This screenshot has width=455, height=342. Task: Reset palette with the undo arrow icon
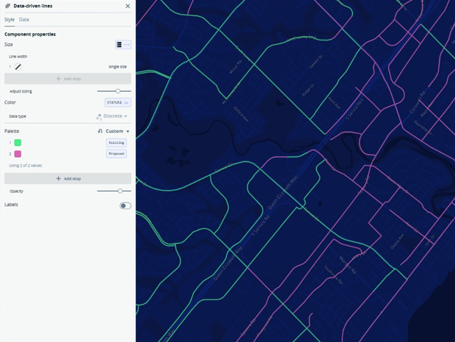[100, 131]
